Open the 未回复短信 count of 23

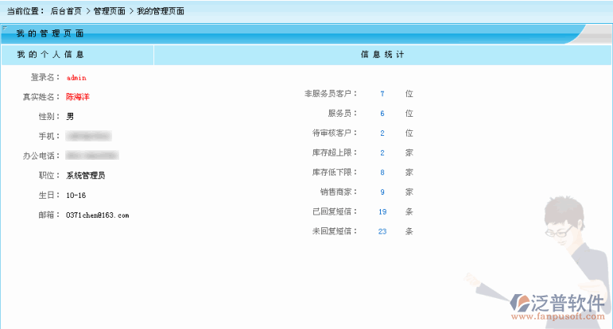tap(382, 232)
